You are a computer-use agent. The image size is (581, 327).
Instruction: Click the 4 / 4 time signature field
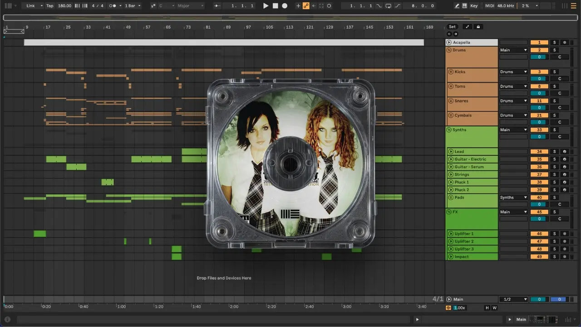(97, 6)
